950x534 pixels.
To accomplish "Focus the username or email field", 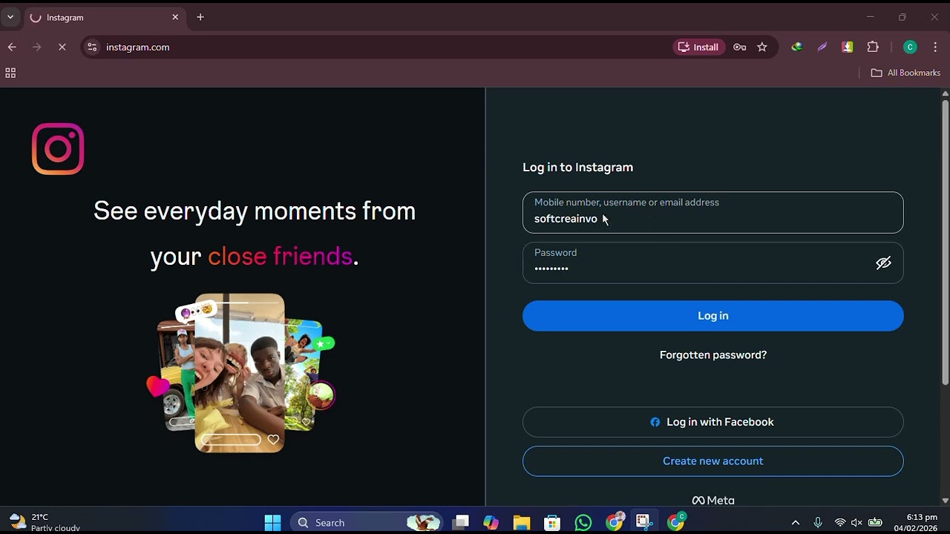I will (x=712, y=213).
